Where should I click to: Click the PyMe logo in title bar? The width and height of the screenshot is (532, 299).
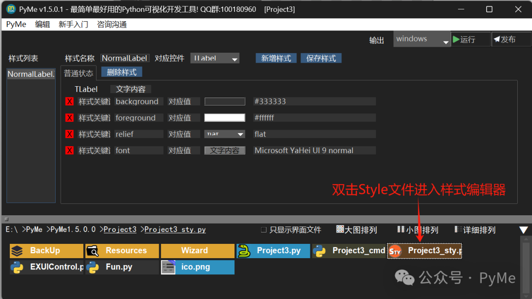click(x=11, y=9)
